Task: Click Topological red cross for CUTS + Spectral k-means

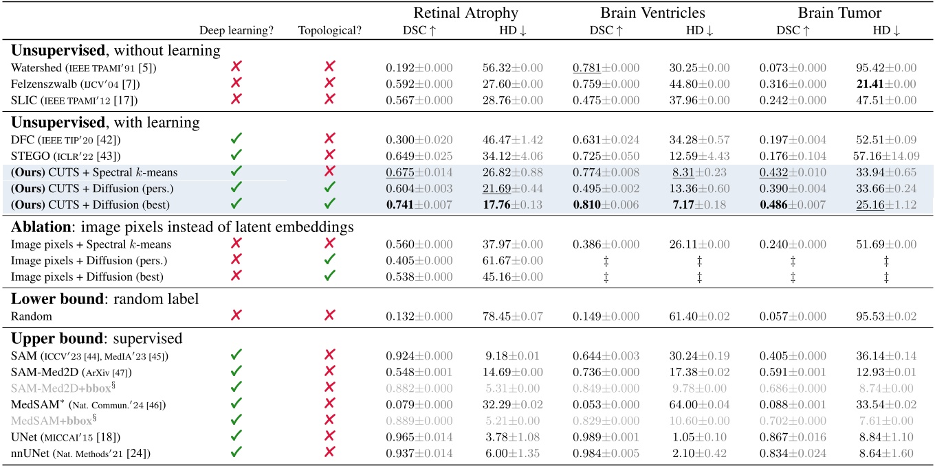Action: (x=329, y=172)
